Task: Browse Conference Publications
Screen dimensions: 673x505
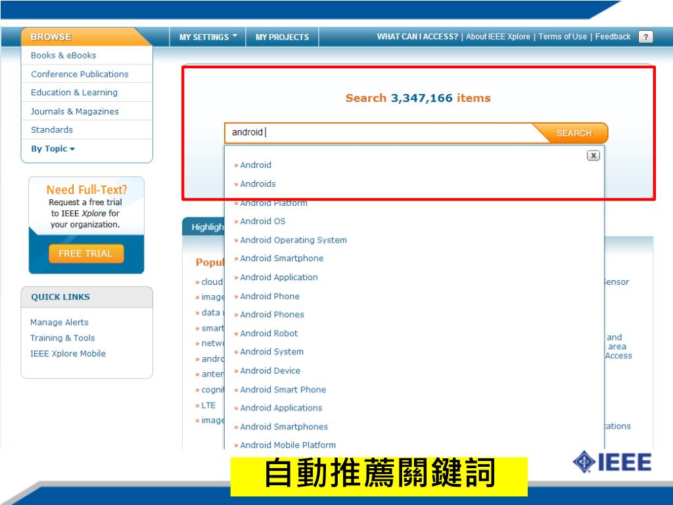Action: 80,74
